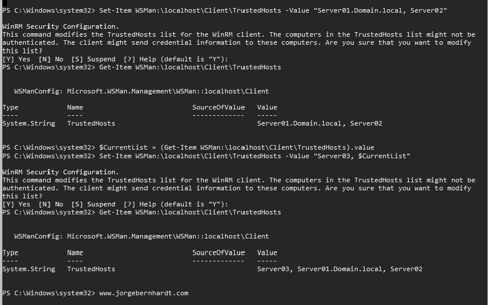Viewport: 488px width, 305px height.
Task: Click the first "WinRM Security Configuration." heading
Action: (61, 26)
